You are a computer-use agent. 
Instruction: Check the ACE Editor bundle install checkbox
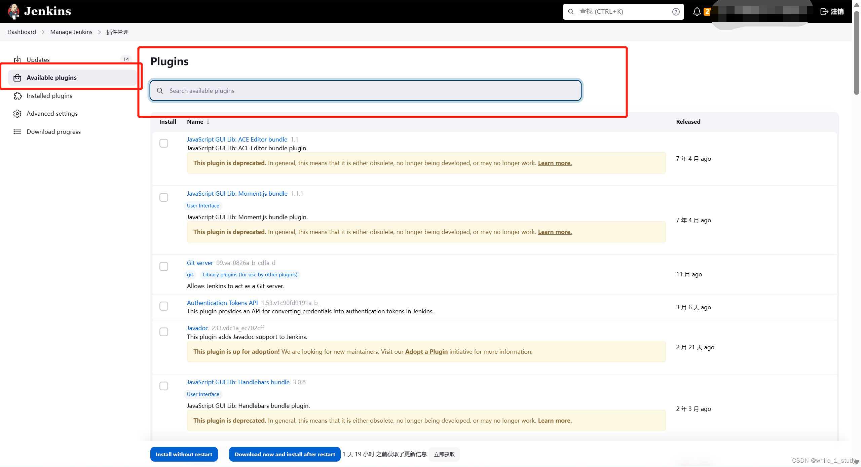point(164,143)
